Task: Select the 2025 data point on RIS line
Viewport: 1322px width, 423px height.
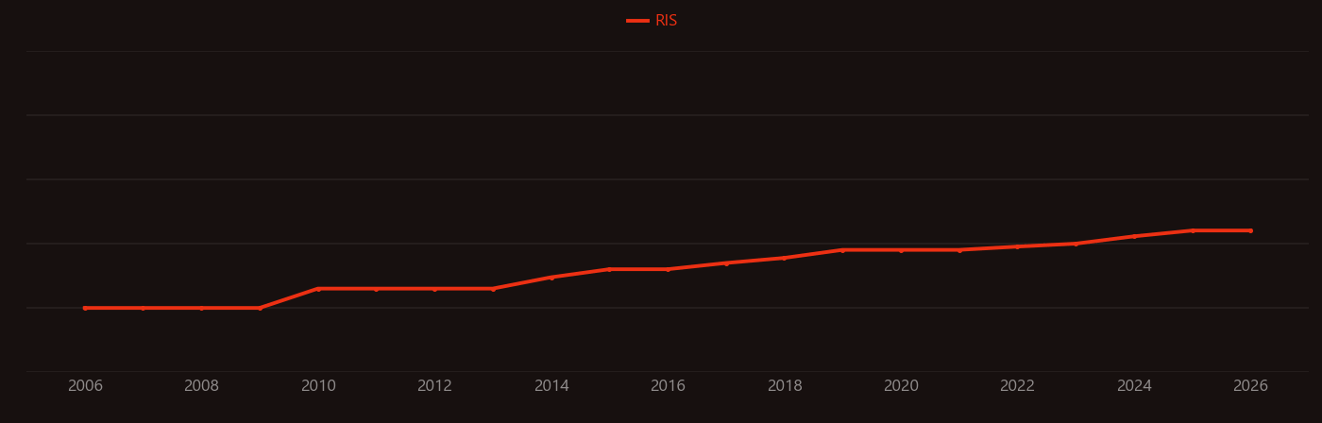Action: (x=1193, y=230)
